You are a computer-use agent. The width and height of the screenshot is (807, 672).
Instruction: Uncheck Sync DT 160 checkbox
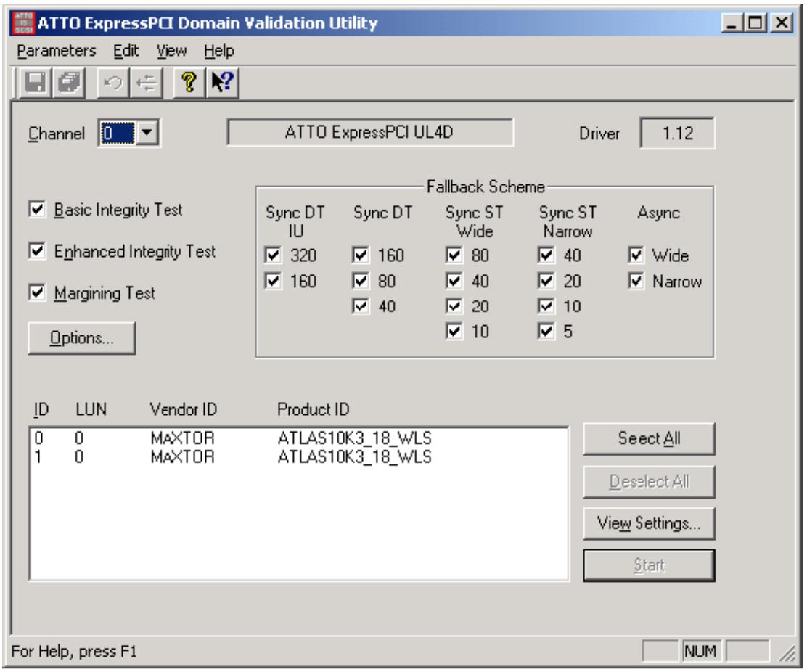click(x=360, y=255)
